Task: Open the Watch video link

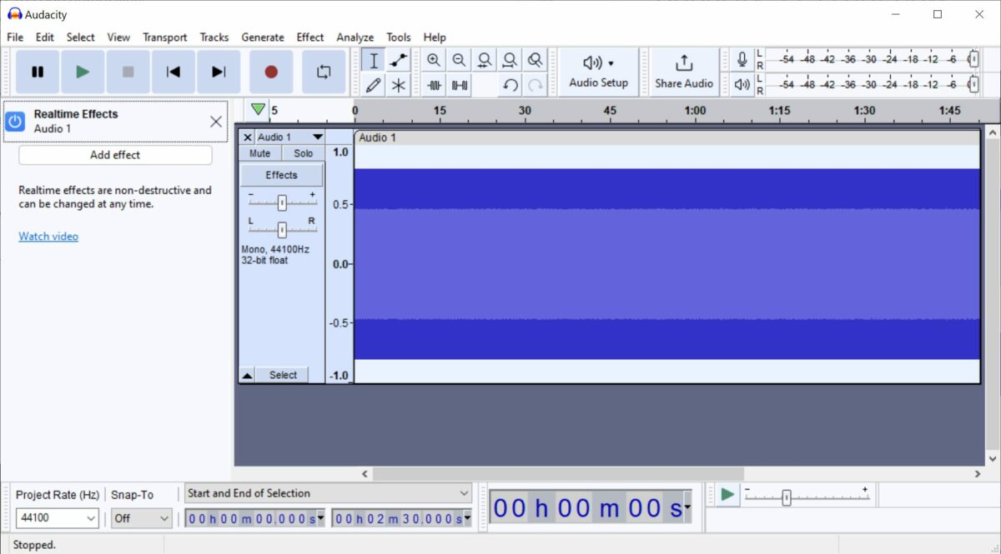Action: coord(48,236)
